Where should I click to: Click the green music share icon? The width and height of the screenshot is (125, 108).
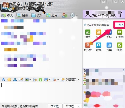40,80
